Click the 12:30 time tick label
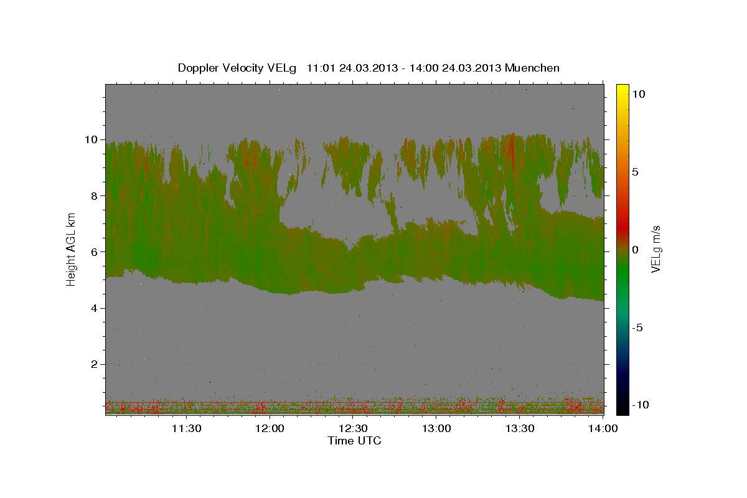 [353, 428]
